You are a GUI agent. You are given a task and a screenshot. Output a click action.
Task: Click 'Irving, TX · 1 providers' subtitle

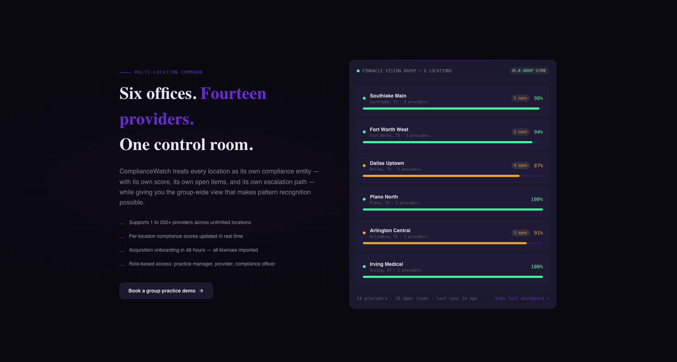click(x=395, y=271)
